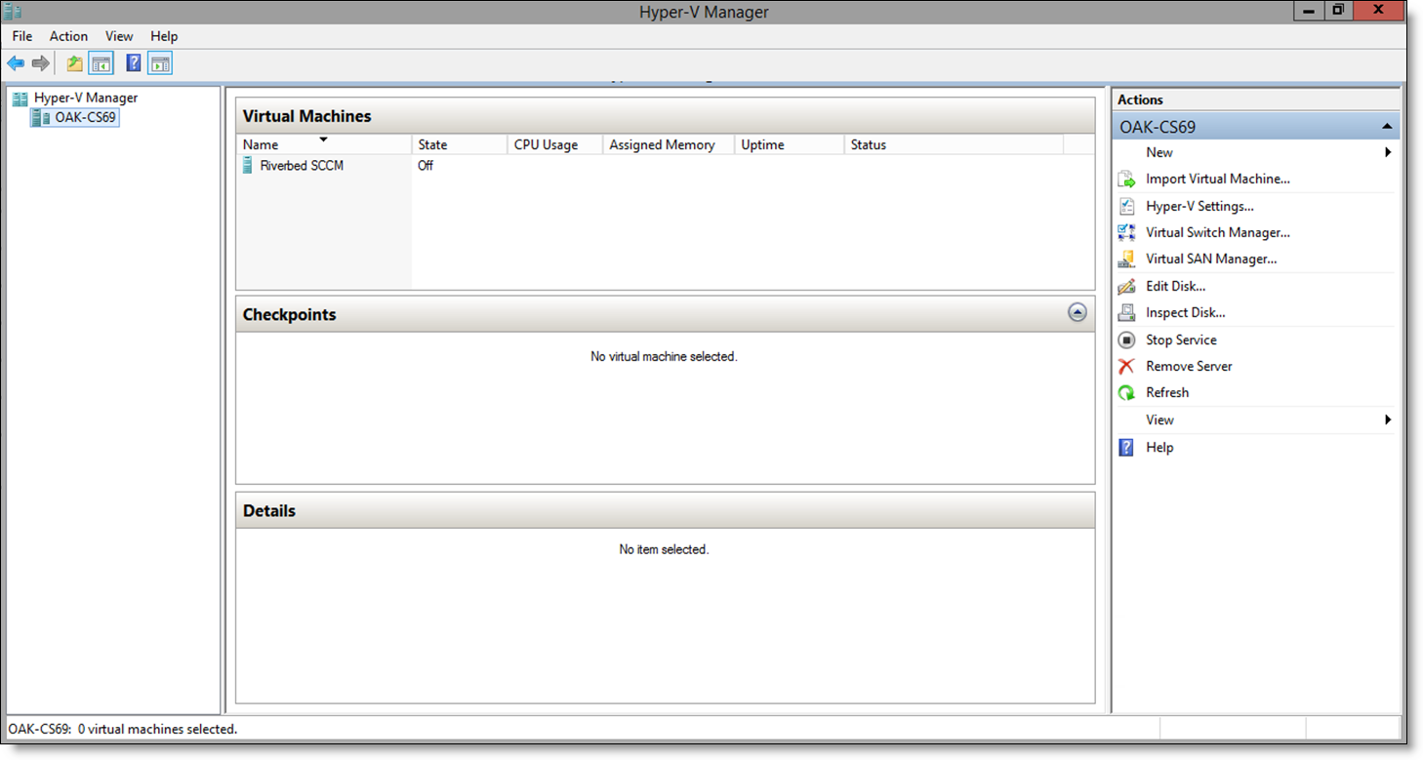
Task: Open the File menu
Action: [22, 36]
